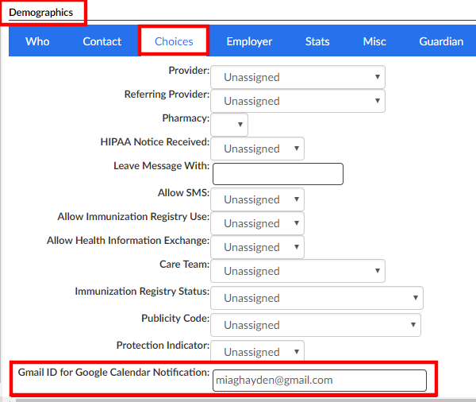Expand the Care Team dropdown

[x=297, y=271]
